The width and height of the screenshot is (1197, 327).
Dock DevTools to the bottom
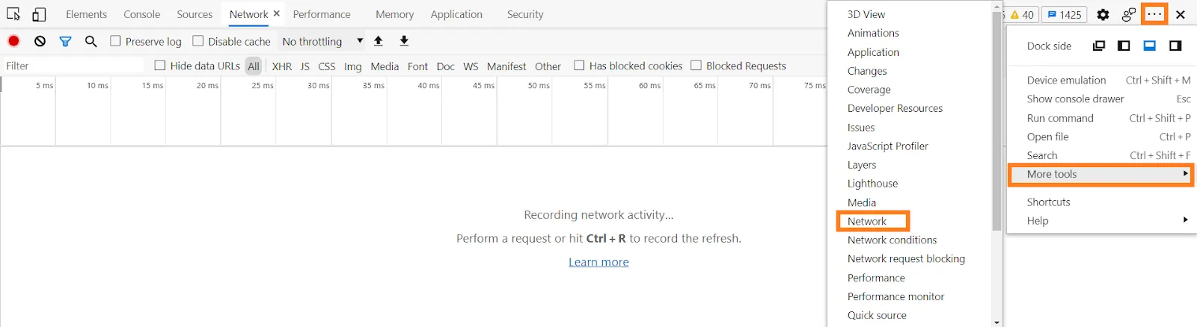point(1150,46)
